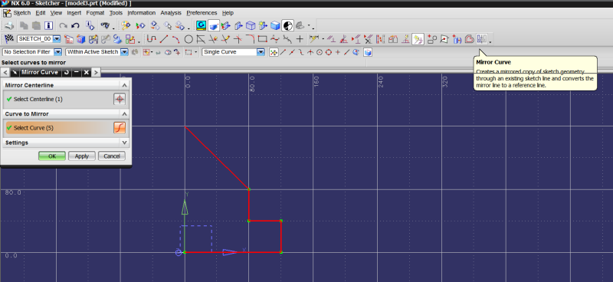This screenshot has height=282, width=613.
Task: Click the Cancel button
Action: pyautogui.click(x=112, y=156)
